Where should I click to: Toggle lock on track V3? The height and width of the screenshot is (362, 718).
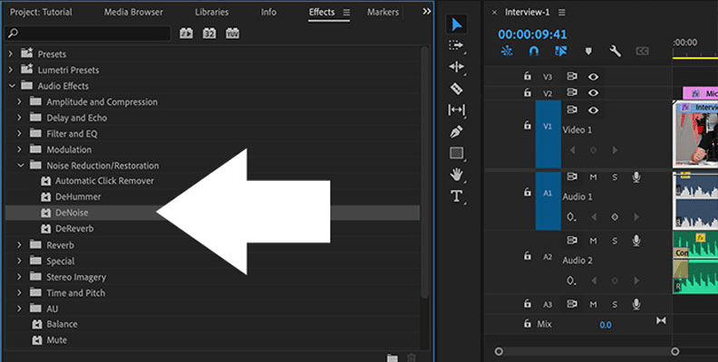pyautogui.click(x=527, y=77)
